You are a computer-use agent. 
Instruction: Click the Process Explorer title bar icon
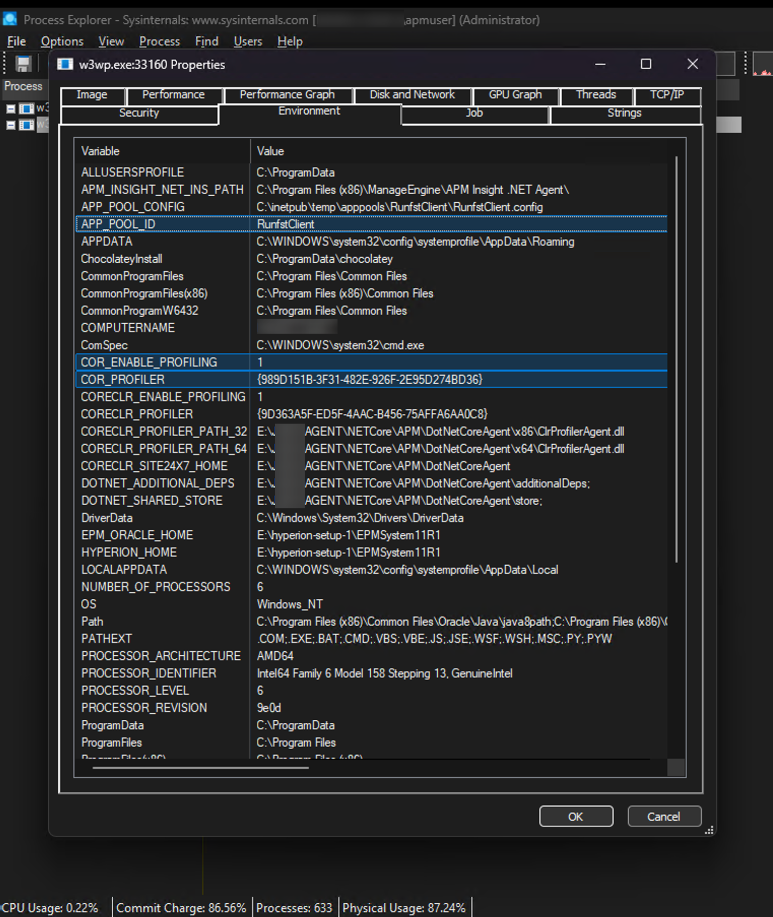(x=10, y=20)
